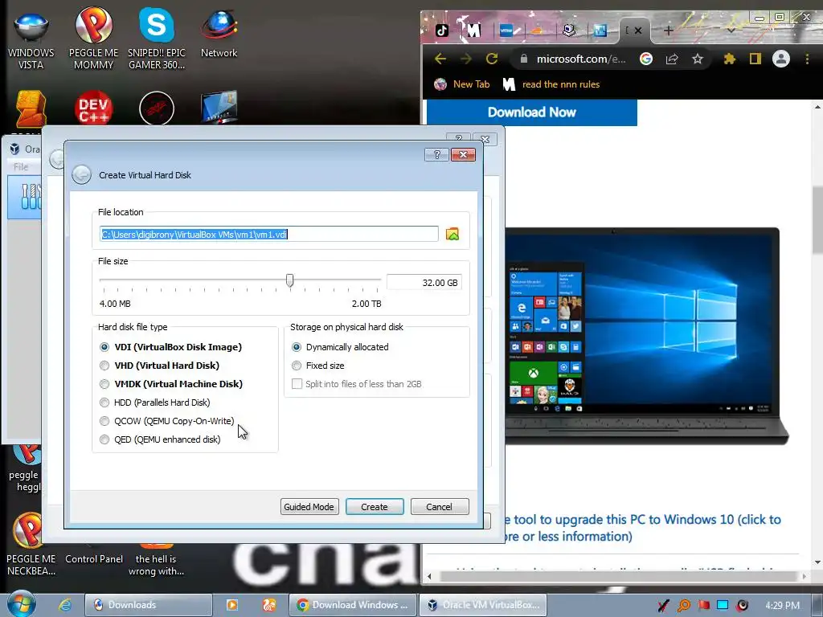The image size is (823, 617).
Task: Open Chrome profile avatar
Action: [781, 59]
